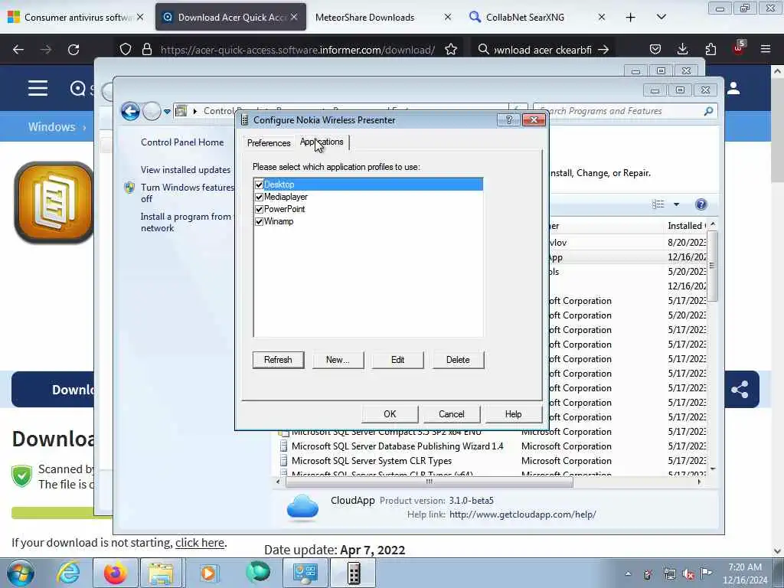This screenshot has height=588, width=784.
Task: Click the Refresh button
Action: 278,360
